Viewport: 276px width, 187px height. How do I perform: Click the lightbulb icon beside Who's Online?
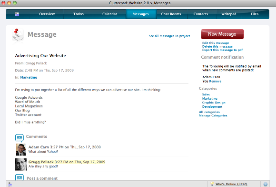point(212,184)
